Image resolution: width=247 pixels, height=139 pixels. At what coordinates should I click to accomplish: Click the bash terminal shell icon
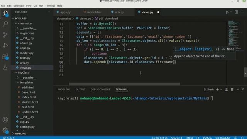tap(205, 90)
